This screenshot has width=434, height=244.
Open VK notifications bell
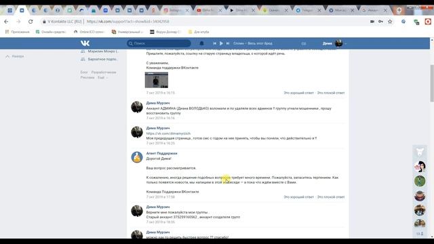point(201,43)
